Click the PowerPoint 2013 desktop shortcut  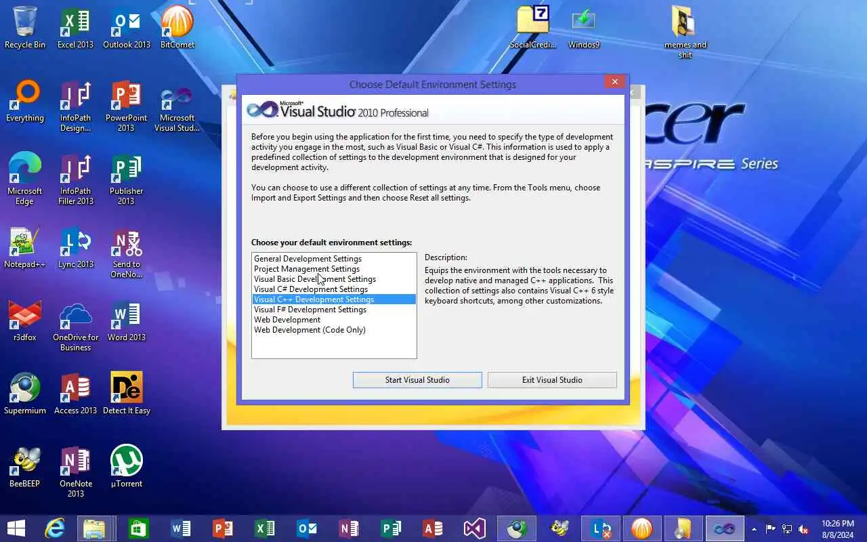127,106
